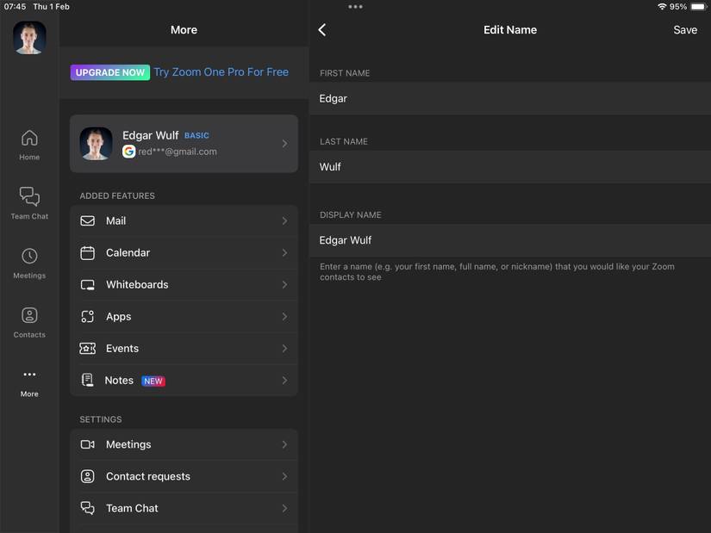This screenshot has height=533, width=711.
Task: Open the Home sidebar icon
Action: pos(29,142)
